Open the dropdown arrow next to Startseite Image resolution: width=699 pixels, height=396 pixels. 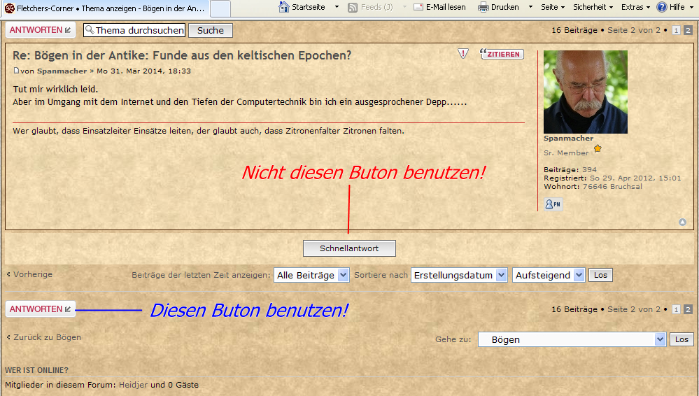tap(337, 7)
